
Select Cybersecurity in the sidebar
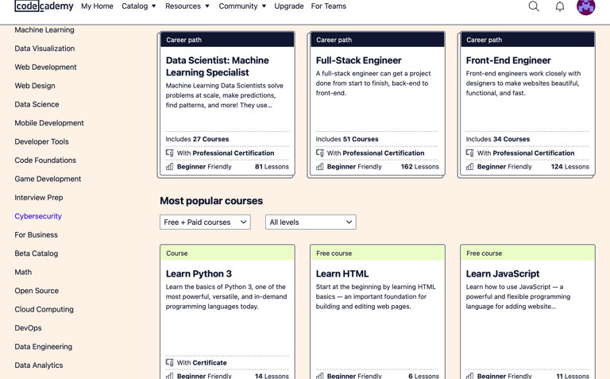(x=38, y=216)
